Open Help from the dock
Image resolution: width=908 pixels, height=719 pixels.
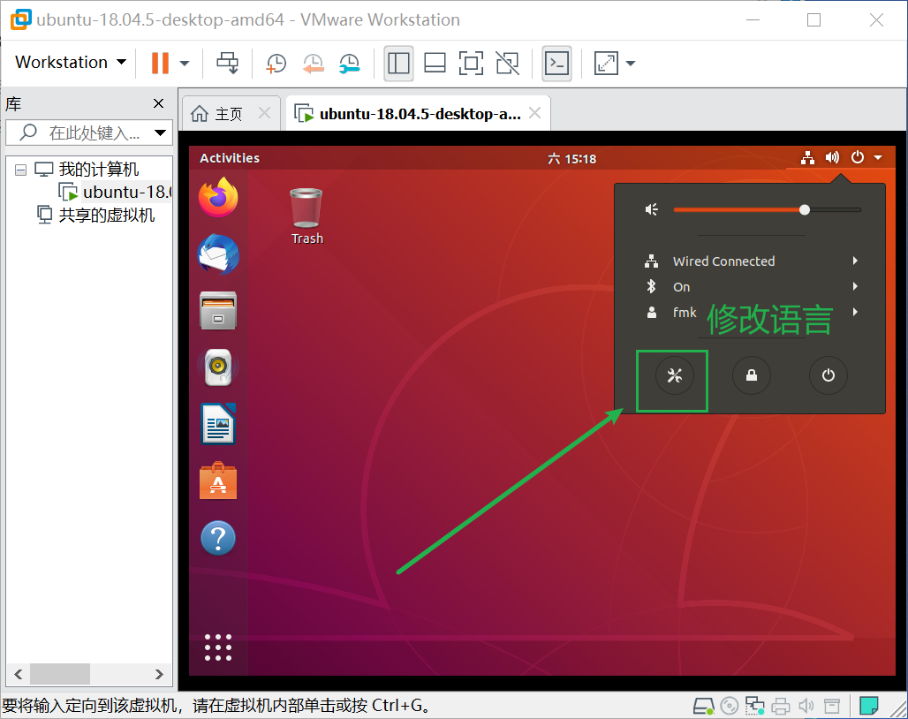218,538
